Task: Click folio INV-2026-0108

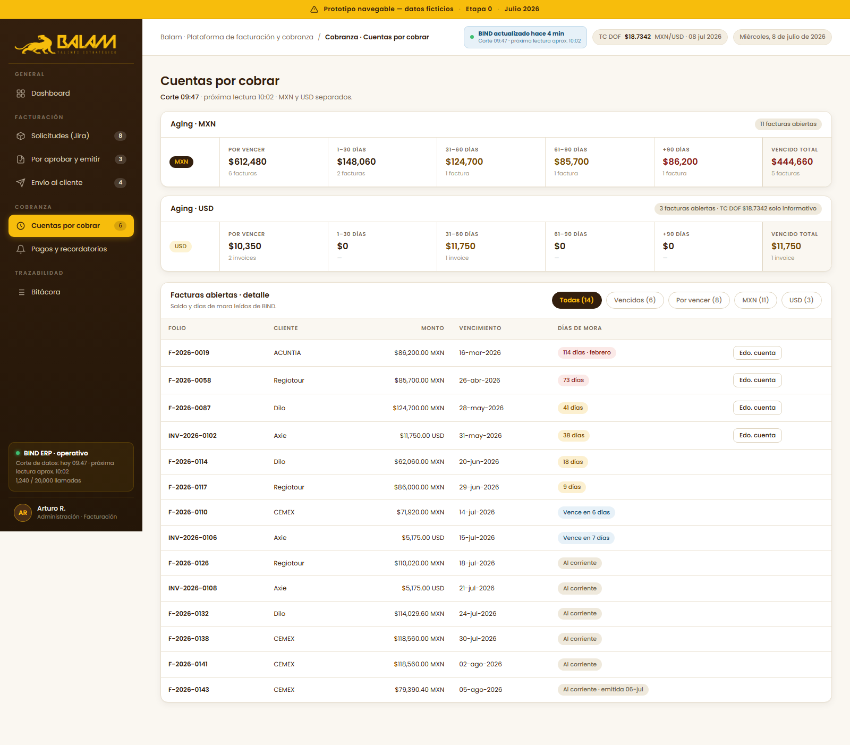Action: point(192,588)
